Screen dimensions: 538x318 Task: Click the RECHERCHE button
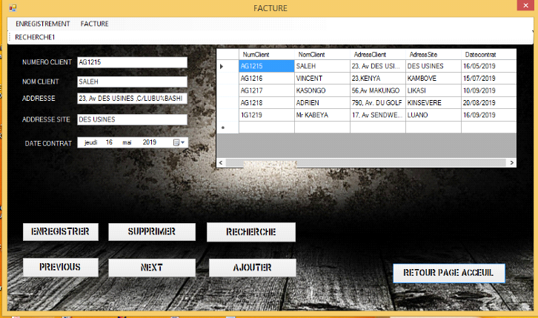[x=250, y=232]
